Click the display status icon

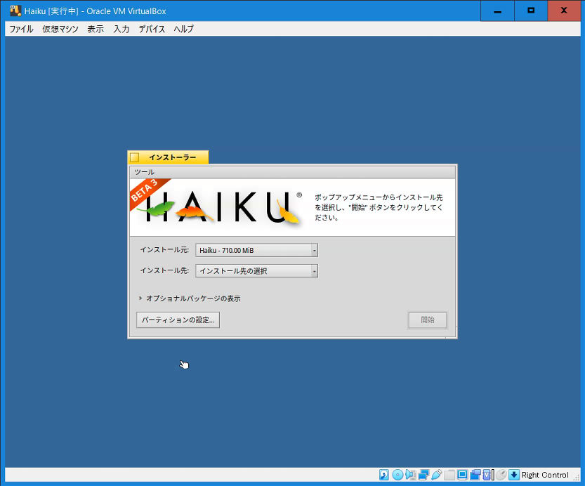(x=462, y=475)
